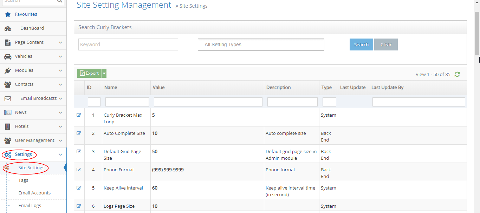
Task: Click the Hotels building icon
Action: pos(8,126)
